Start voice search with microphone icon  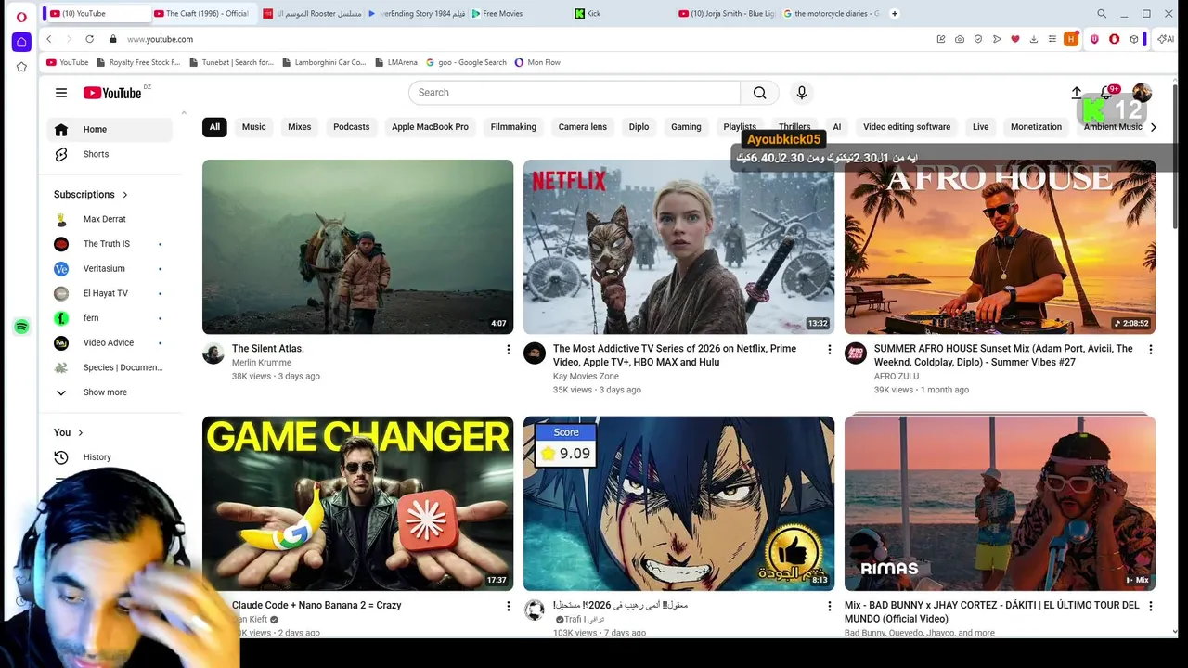[x=802, y=93]
